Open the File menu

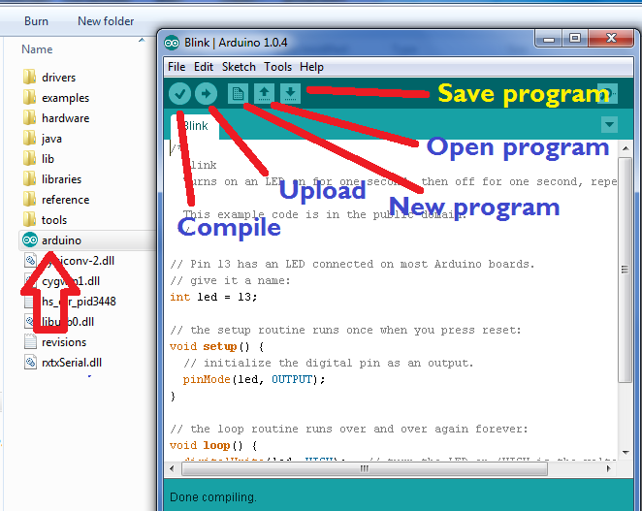(177, 67)
